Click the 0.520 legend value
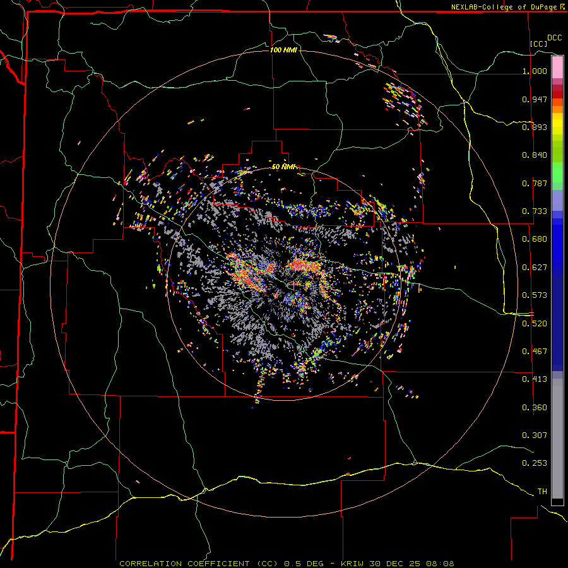This screenshot has height=568, width=568. 535,324
